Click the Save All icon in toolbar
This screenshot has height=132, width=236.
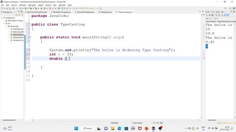pyautogui.click(x=10, y=8)
